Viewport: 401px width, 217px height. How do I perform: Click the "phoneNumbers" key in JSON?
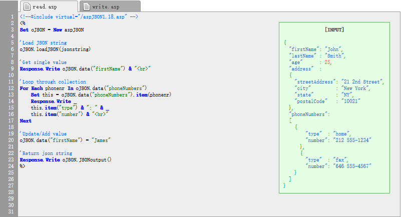click(308, 114)
